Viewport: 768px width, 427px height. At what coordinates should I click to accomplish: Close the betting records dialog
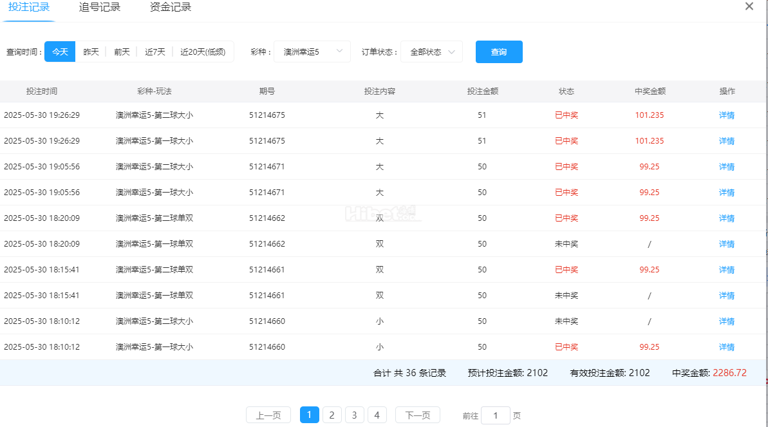[x=749, y=6]
